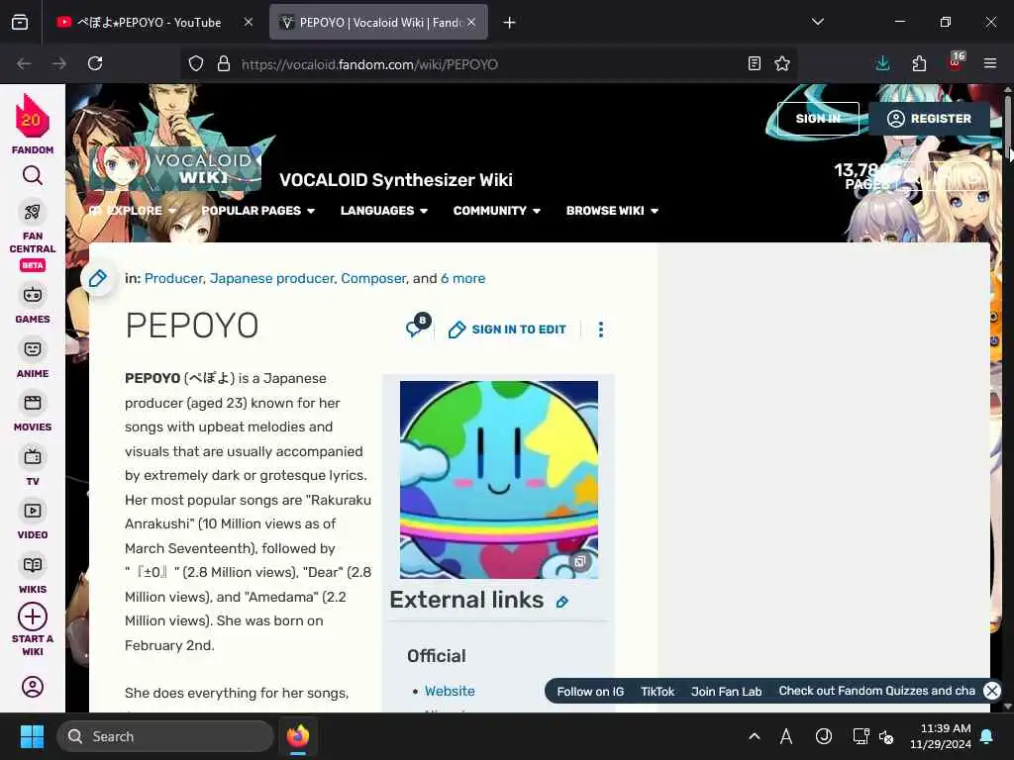Go to Fan Central rocket icon
1014x760 pixels.
(33, 212)
